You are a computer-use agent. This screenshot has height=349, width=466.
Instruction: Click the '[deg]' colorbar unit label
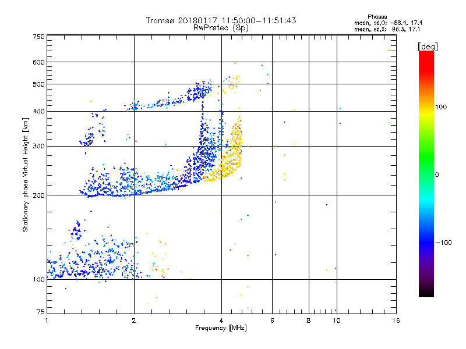[428, 47]
